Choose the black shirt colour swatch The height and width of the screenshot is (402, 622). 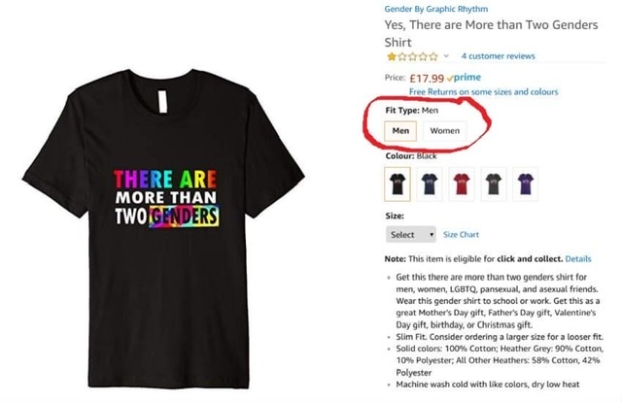(x=397, y=182)
